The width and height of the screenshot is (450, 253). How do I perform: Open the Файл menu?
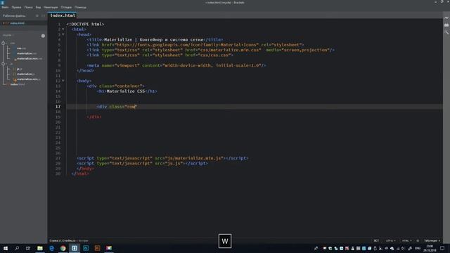tap(5, 7)
